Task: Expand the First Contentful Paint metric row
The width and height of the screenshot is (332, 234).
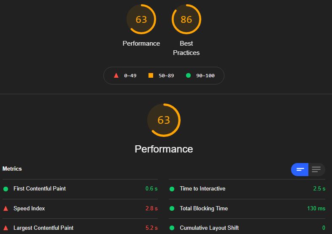Action: (80, 189)
